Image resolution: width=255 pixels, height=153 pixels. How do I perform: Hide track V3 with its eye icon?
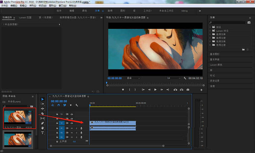click(x=72, y=114)
